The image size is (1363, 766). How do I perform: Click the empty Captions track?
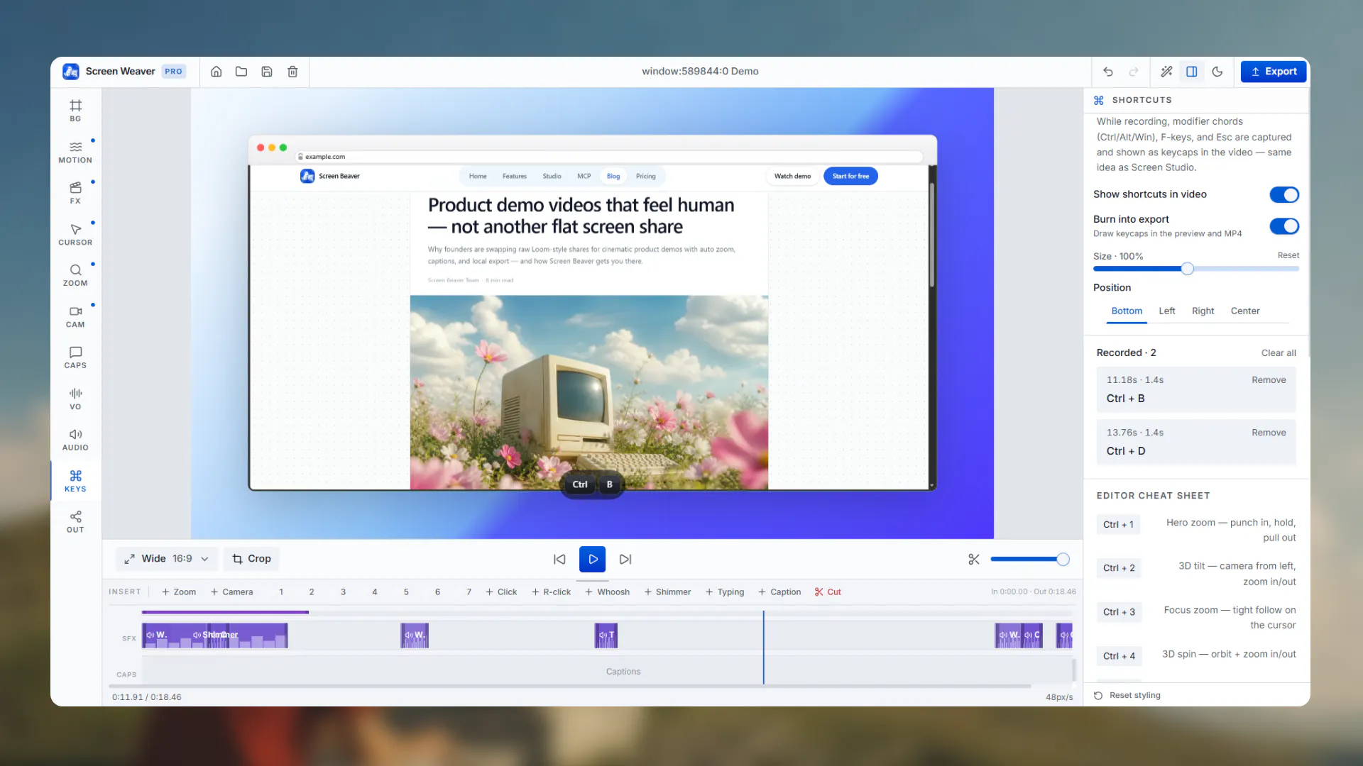pyautogui.click(x=608, y=672)
